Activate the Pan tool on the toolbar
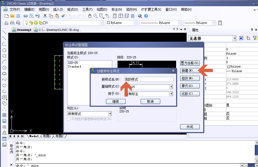Viewport: 258px width, 167px height. point(90,16)
